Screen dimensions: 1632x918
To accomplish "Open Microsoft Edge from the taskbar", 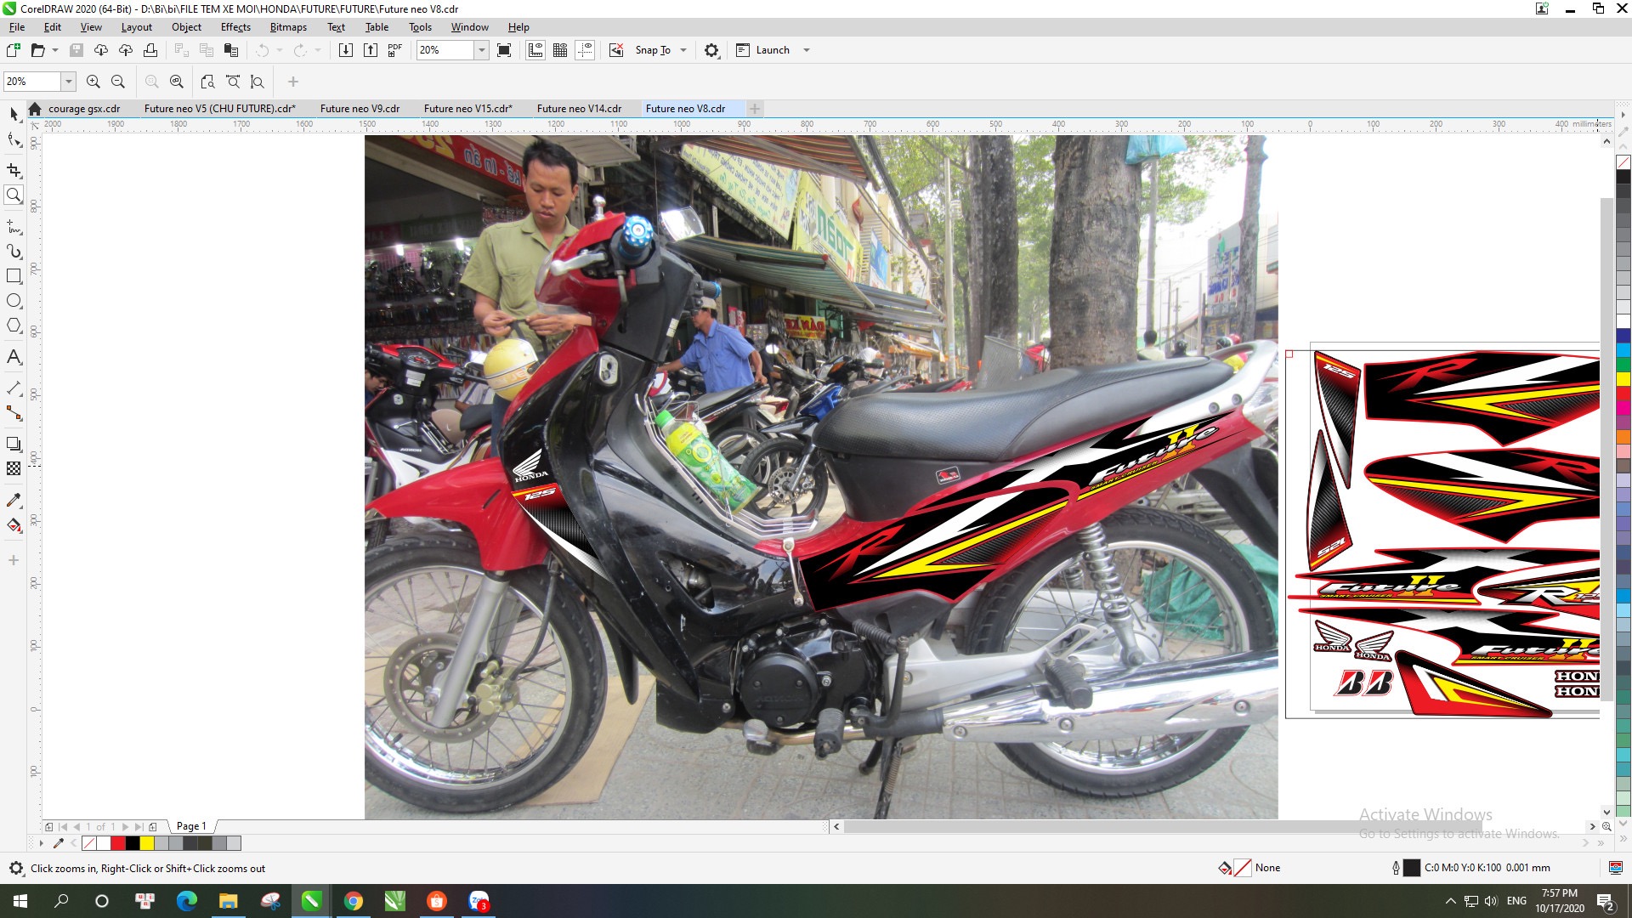I will (x=186, y=901).
